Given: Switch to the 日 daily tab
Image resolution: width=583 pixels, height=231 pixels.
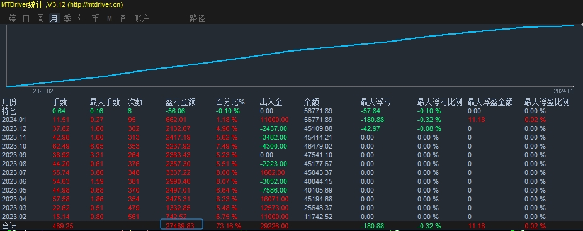Looking at the screenshot, I should point(26,19).
